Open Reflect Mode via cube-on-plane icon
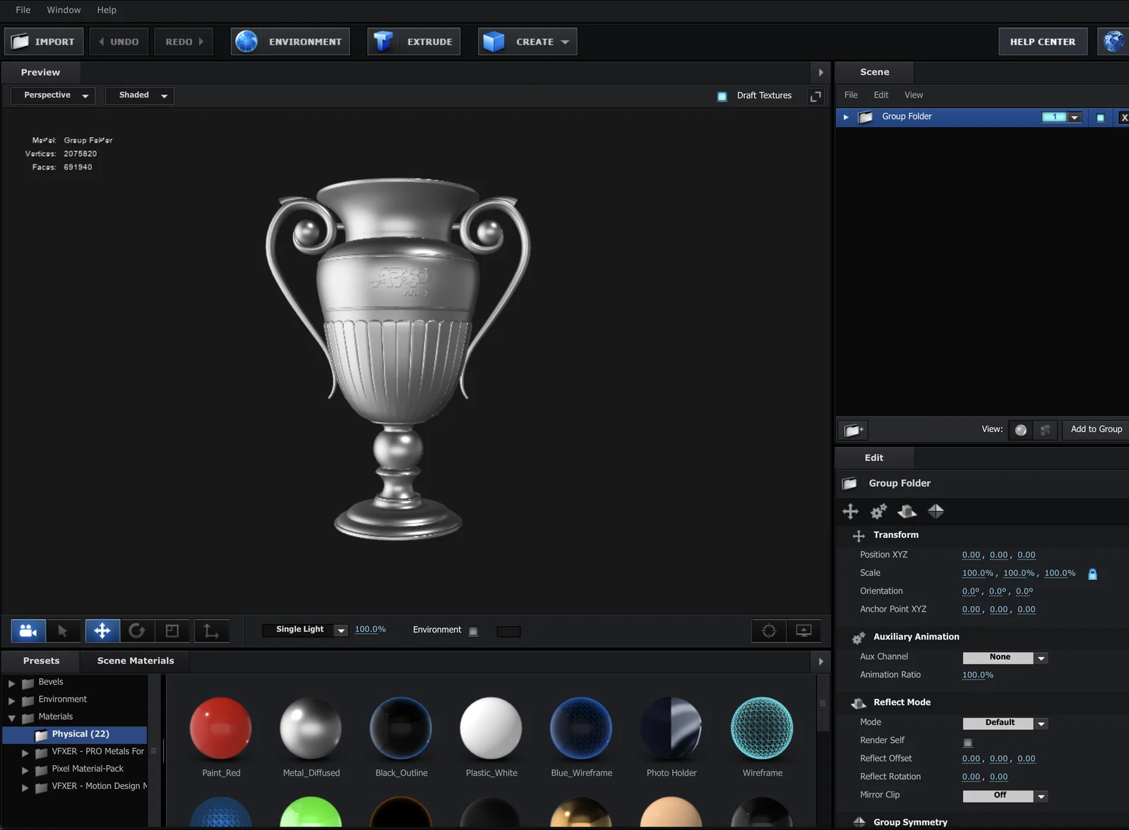The height and width of the screenshot is (830, 1129). (907, 511)
